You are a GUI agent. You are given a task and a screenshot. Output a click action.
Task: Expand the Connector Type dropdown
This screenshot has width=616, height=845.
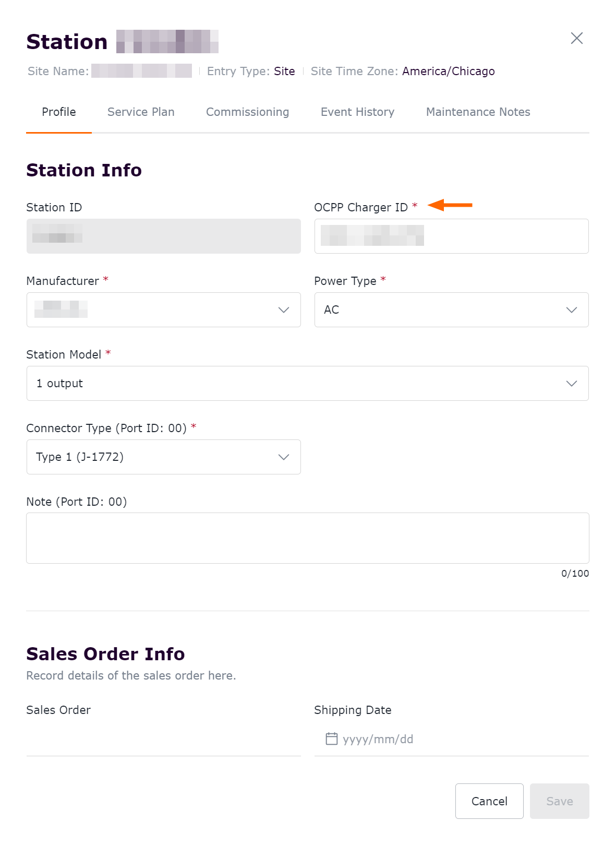[163, 457]
